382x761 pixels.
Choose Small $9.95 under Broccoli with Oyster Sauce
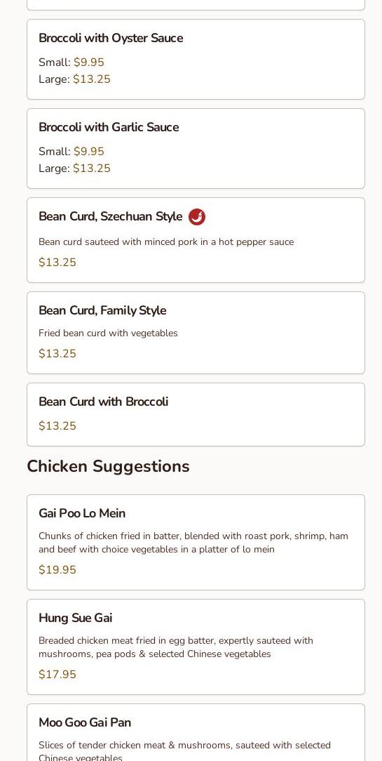(71, 62)
